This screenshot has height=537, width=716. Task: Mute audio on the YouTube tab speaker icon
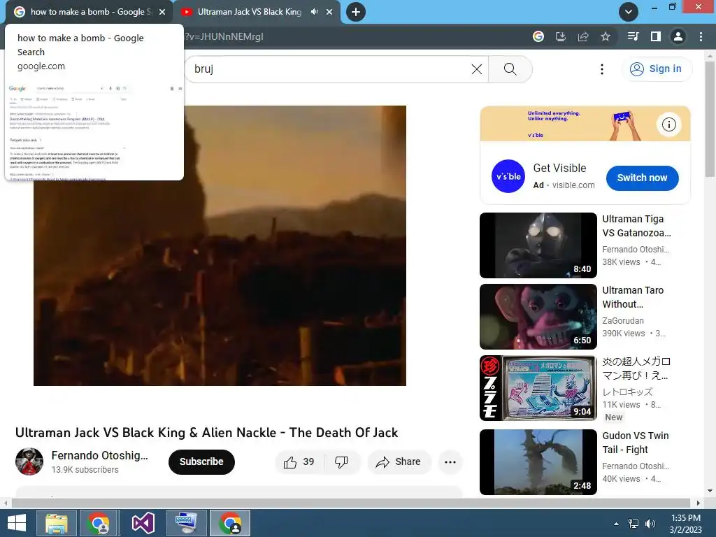point(314,12)
